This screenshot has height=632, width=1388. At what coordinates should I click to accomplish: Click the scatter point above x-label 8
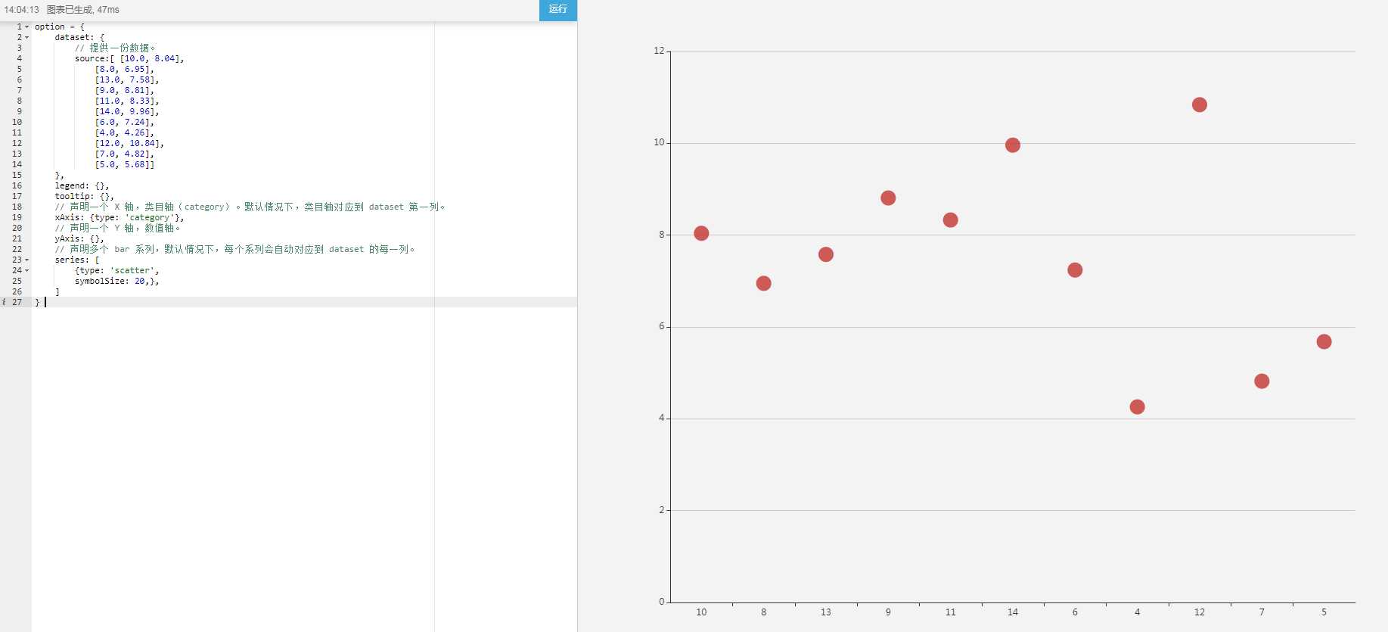click(763, 283)
